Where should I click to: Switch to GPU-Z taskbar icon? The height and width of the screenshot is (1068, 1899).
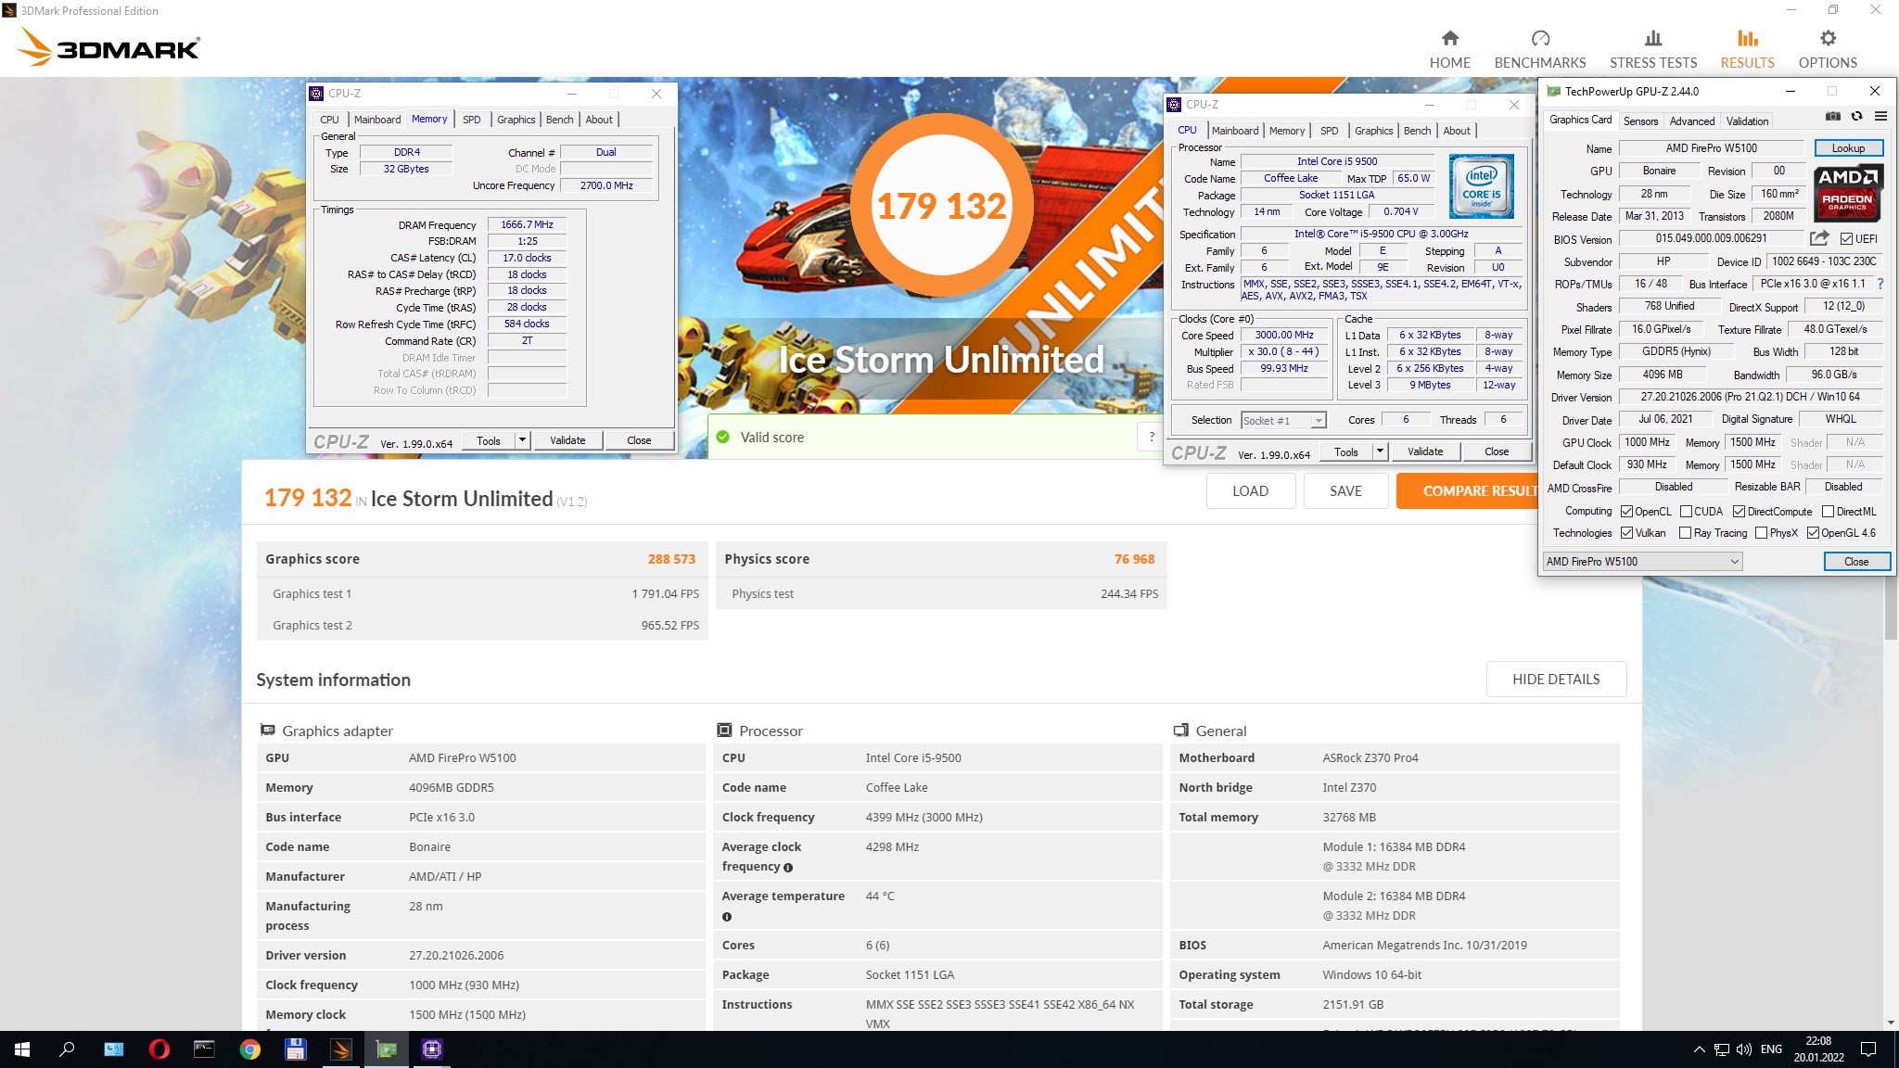(x=387, y=1049)
